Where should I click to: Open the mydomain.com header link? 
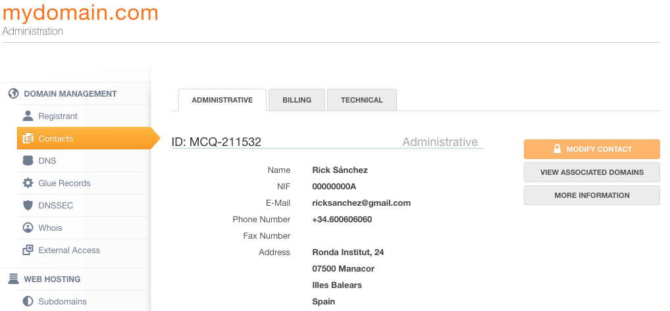80,12
